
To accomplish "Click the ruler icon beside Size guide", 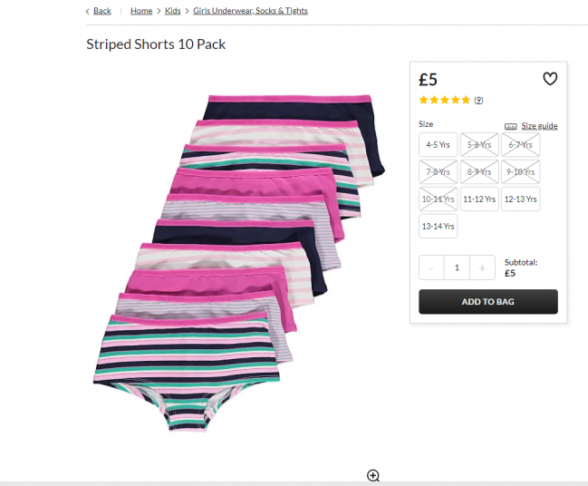I will coord(510,126).
